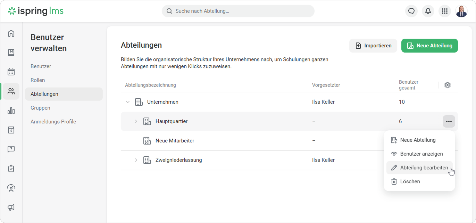Click the reports bar chart icon
Viewport: 476px width, 223px height.
click(x=11, y=111)
